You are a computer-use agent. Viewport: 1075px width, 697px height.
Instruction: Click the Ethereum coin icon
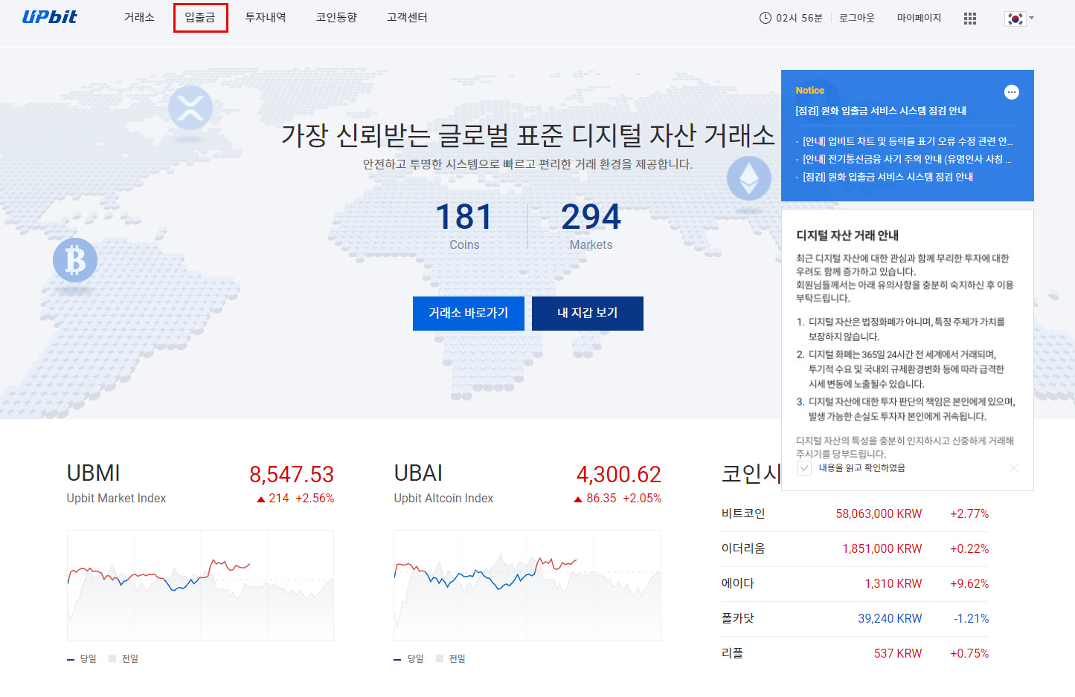749,178
